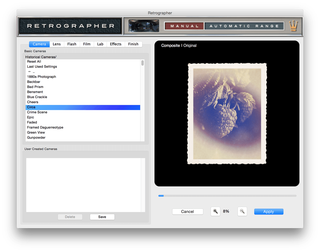Click the raspberry preview photo
The width and height of the screenshot is (320, 252).
tap(227, 114)
